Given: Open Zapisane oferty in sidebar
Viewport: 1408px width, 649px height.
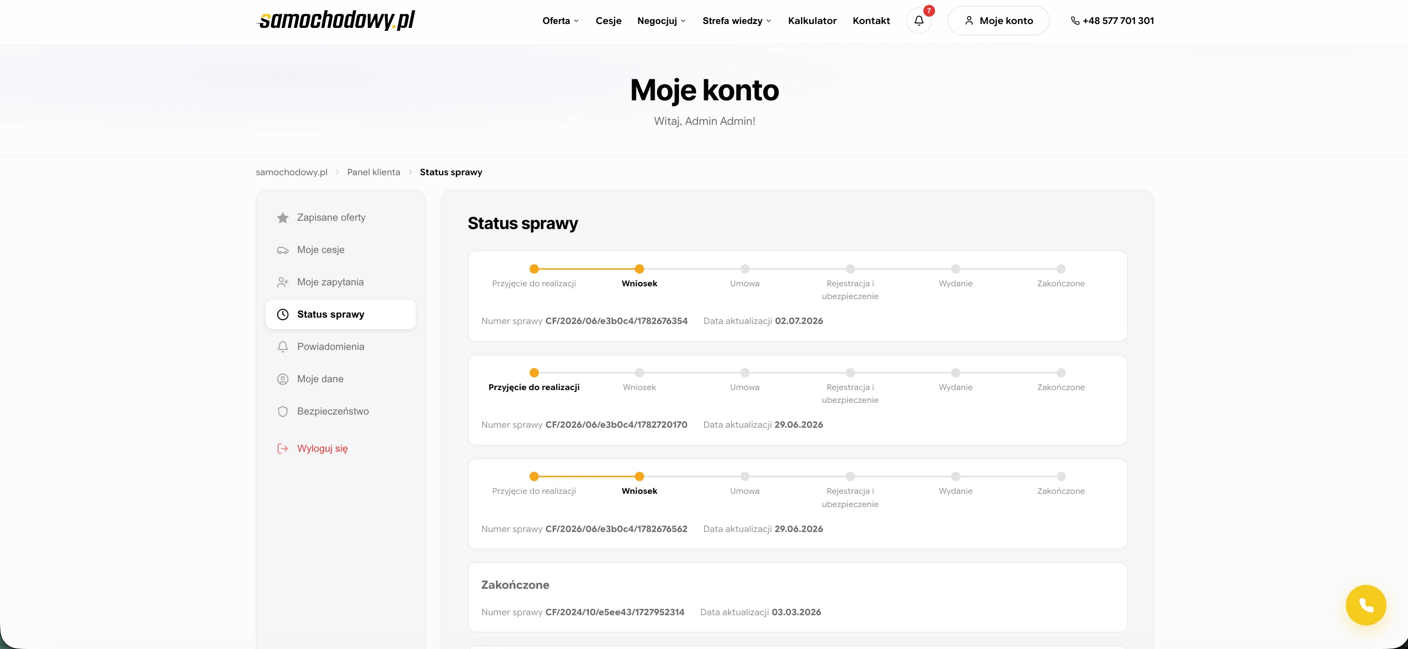Looking at the screenshot, I should point(341,217).
